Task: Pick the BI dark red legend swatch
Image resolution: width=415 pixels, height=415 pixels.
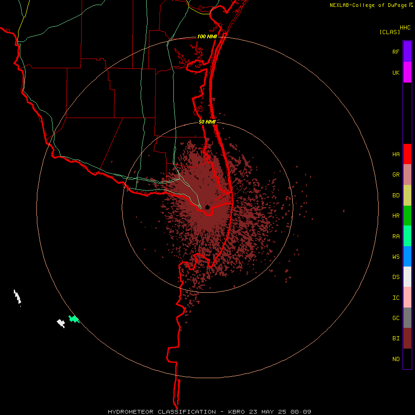Action: [x=407, y=338]
